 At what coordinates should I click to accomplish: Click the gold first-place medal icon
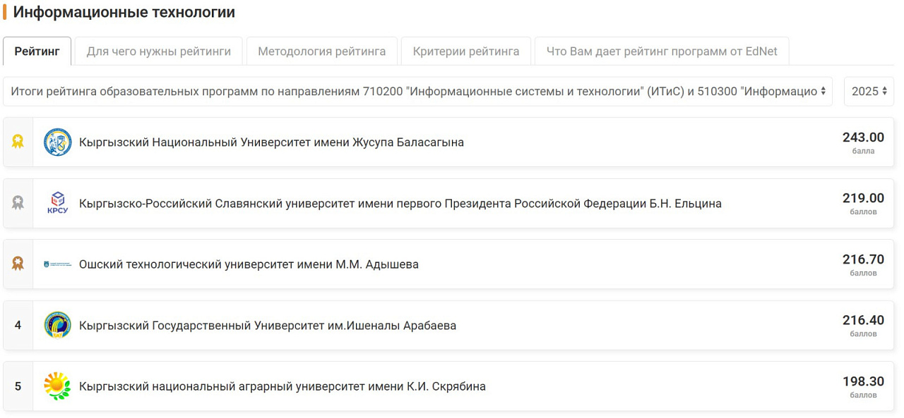pyautogui.click(x=18, y=142)
